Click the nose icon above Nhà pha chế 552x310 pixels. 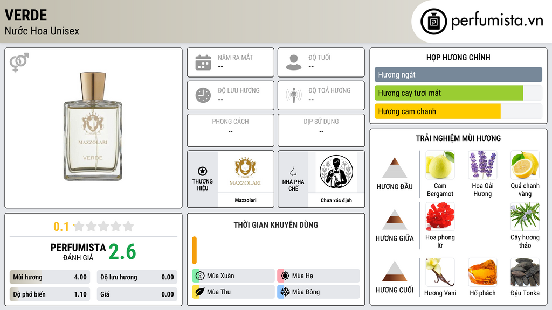click(293, 171)
